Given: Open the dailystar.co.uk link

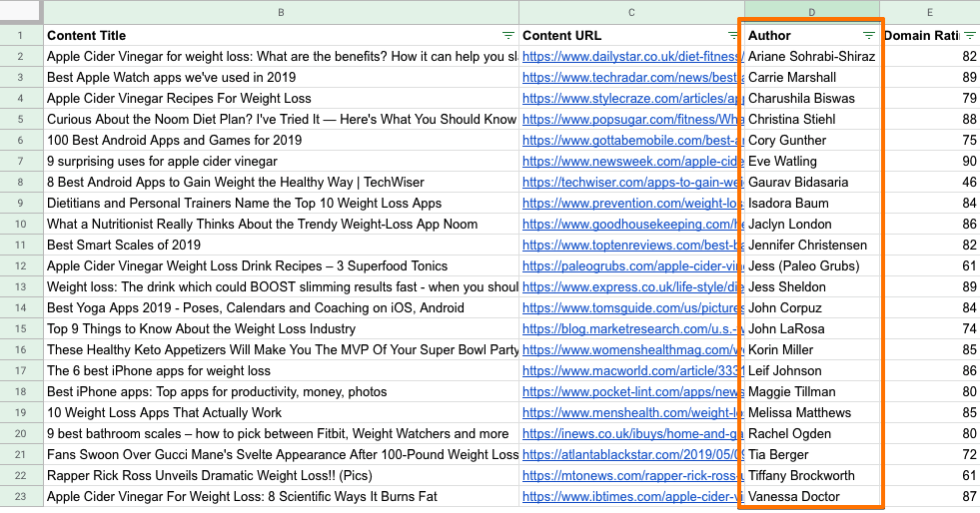Looking at the screenshot, I should (x=631, y=57).
